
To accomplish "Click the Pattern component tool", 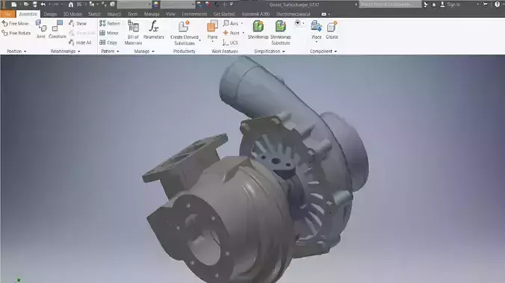I will (110, 23).
